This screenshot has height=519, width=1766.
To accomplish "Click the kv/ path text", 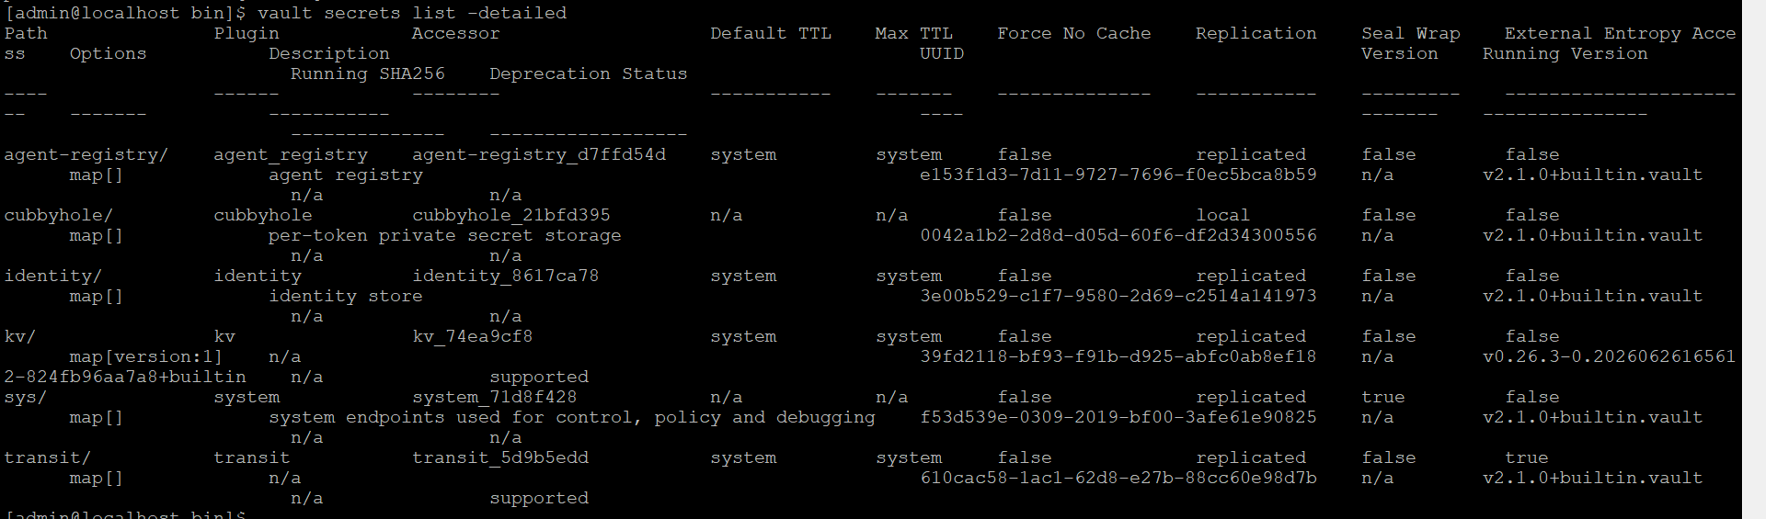I will click(19, 336).
